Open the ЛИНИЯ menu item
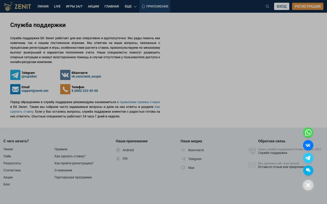Image resolution: width=327 pixels, height=204 pixels. pos(43,7)
